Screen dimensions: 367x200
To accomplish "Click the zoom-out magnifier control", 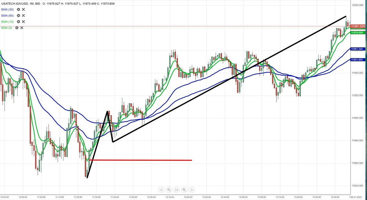I will coord(169,190).
